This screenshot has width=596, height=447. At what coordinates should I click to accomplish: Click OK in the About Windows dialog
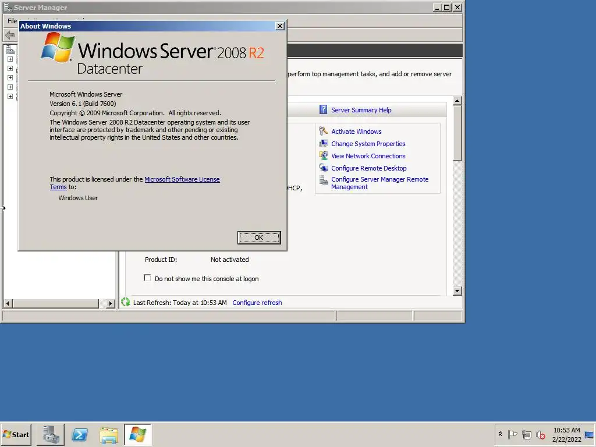click(x=259, y=237)
